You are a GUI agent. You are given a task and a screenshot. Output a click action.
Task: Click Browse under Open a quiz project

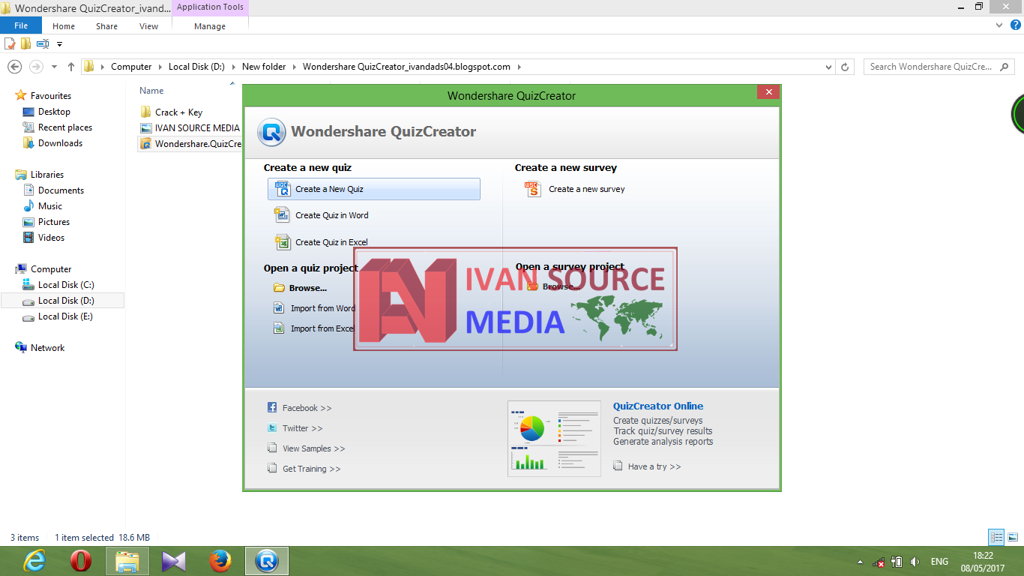pyautogui.click(x=307, y=288)
